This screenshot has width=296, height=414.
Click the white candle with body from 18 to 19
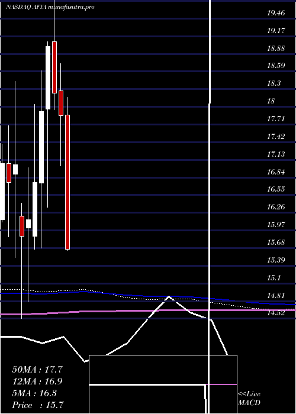(48, 77)
